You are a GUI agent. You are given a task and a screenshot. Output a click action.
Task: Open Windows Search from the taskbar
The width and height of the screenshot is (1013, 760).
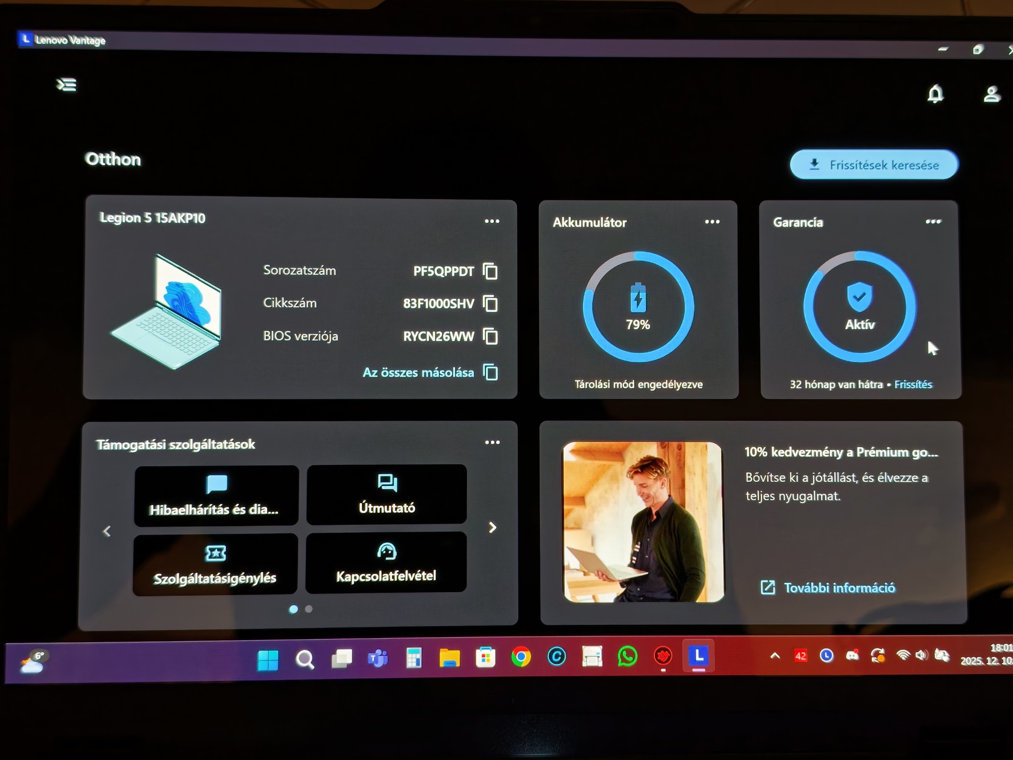coord(305,659)
